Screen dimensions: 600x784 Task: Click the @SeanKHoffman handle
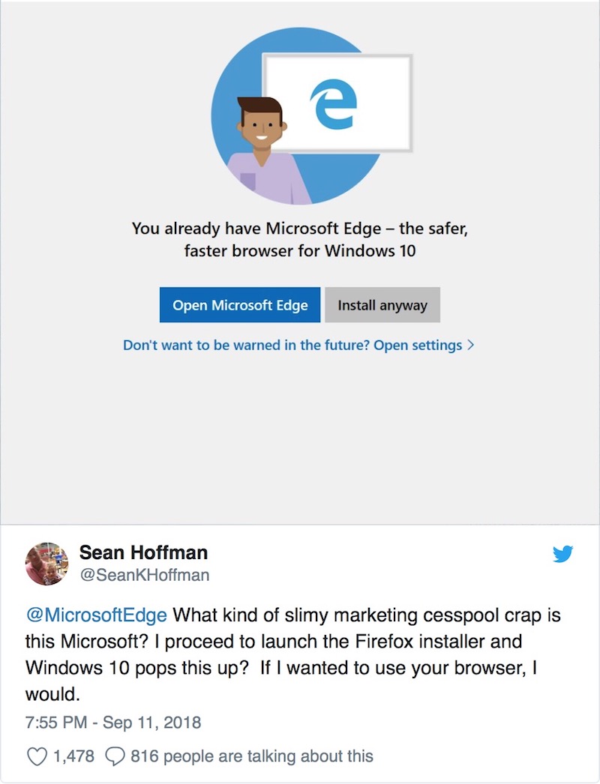[x=145, y=575]
